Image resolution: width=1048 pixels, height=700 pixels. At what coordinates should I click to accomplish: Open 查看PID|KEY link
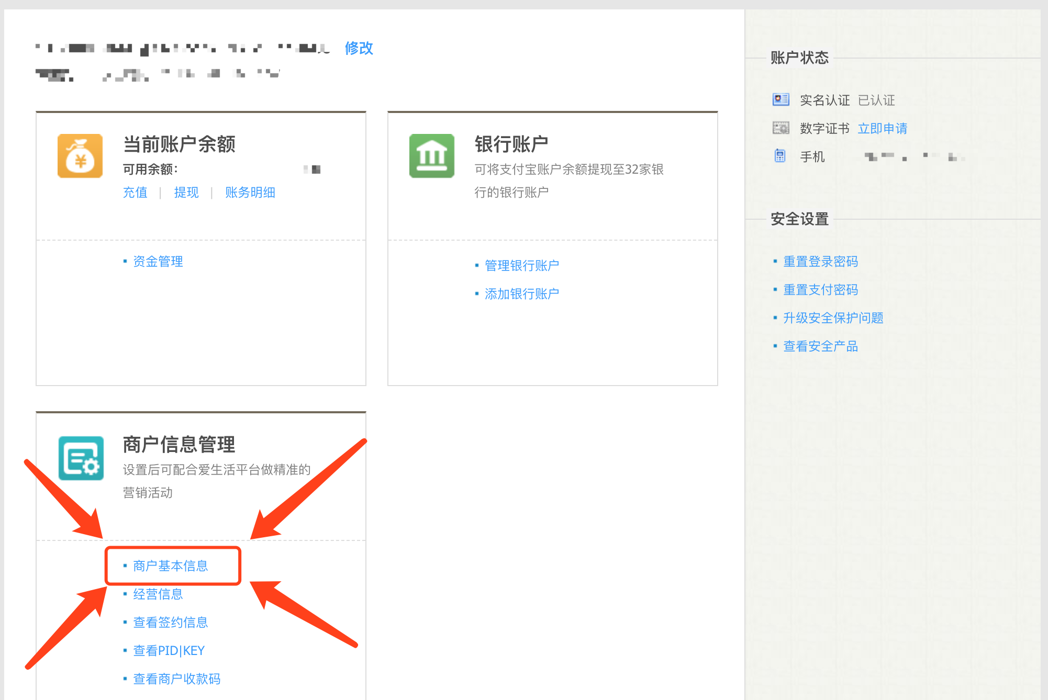point(169,651)
